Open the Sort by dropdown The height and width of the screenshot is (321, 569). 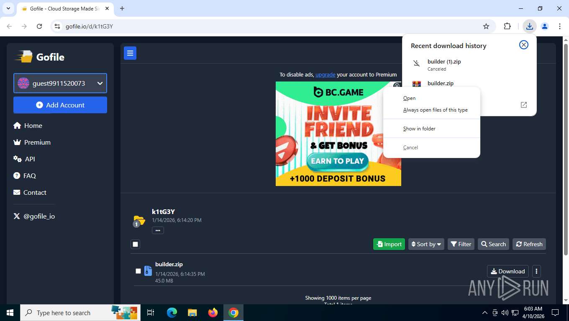coord(426,244)
